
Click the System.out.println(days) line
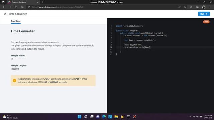137,47
